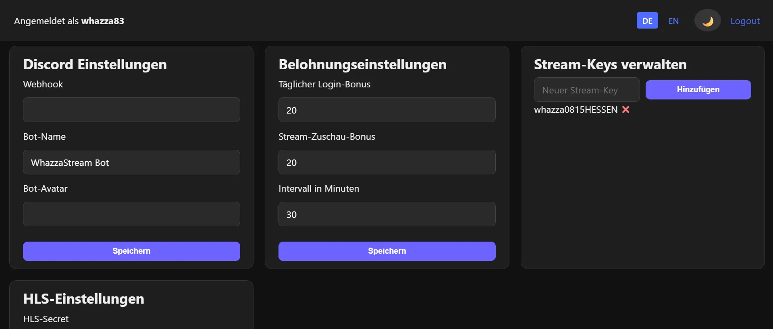
Task: Click the whazza0815HESSEN stream key entry
Action: [x=576, y=110]
